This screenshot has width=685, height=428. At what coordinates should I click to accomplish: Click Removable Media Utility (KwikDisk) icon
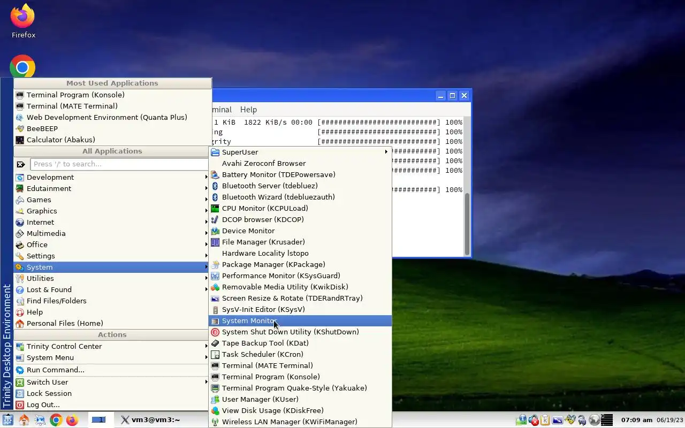[x=215, y=287]
